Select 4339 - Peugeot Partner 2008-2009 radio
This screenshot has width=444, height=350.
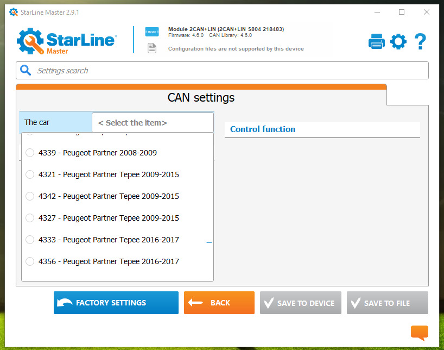pyautogui.click(x=30, y=153)
